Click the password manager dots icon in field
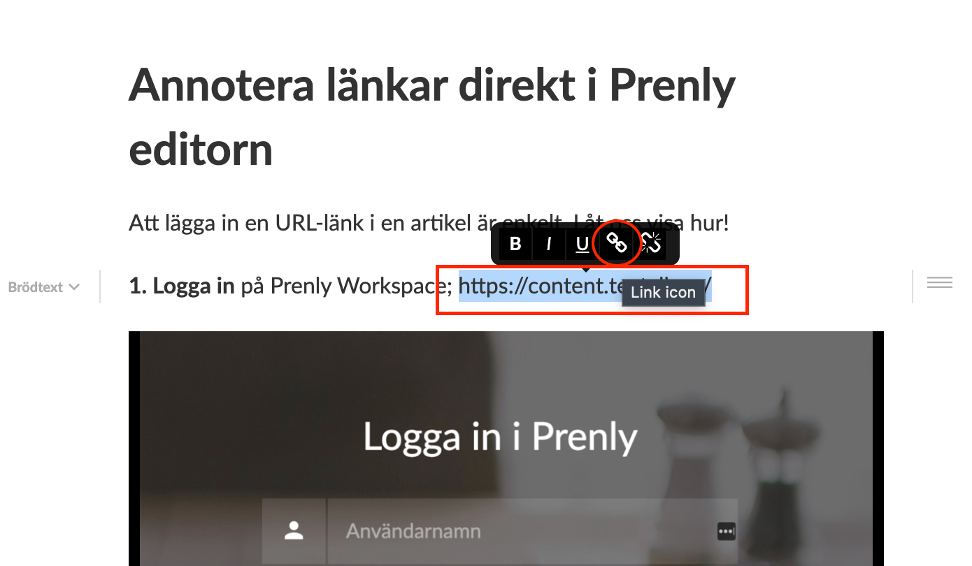 (x=727, y=531)
